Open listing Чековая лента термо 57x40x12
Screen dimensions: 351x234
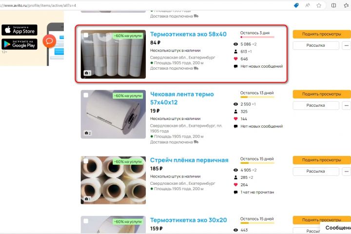[x=182, y=98]
